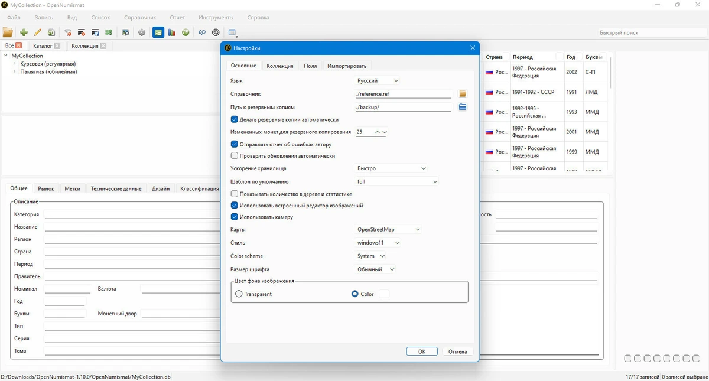
Task: Open the Стиль dropdown showing windows11
Action: 378,243
